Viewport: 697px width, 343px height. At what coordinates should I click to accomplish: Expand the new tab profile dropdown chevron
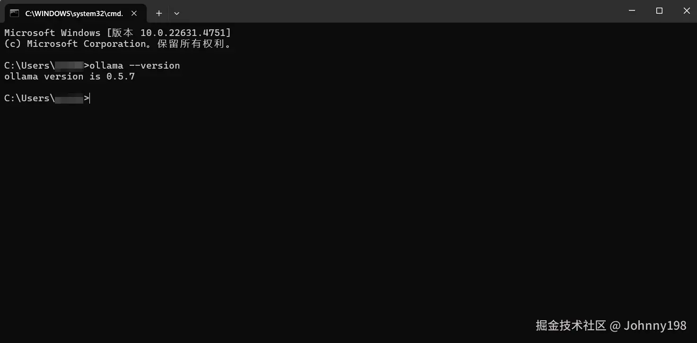pyautogui.click(x=176, y=13)
